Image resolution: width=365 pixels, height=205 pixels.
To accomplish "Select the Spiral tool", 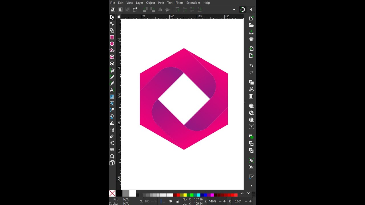I will point(112,64).
